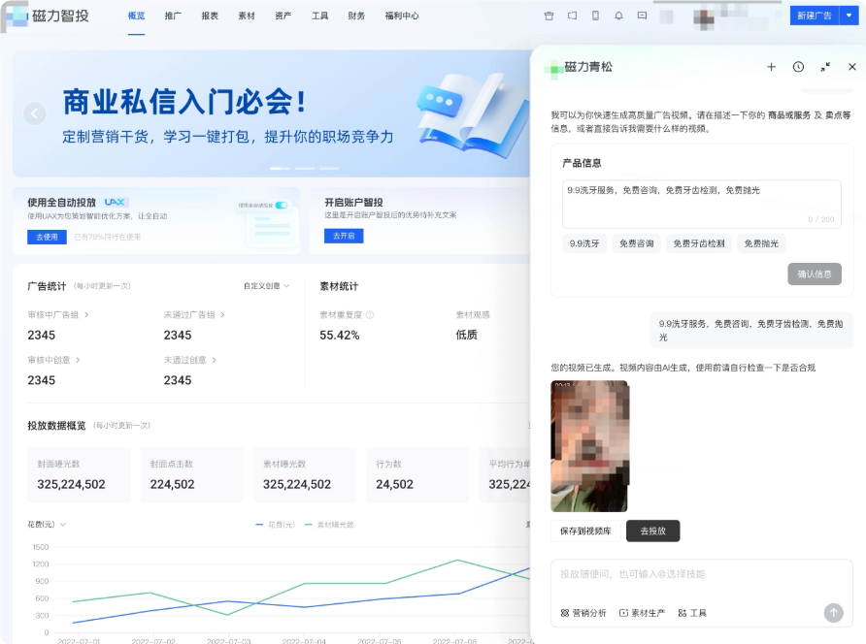Open the 自定义创意 dropdown
The height and width of the screenshot is (644, 866).
(266, 286)
